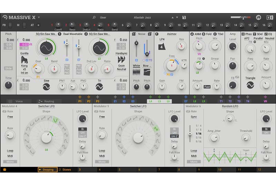This screenshot has height=186, width=276.
Task: Click the minus icon next to phaser FB
Action: point(255,42)
